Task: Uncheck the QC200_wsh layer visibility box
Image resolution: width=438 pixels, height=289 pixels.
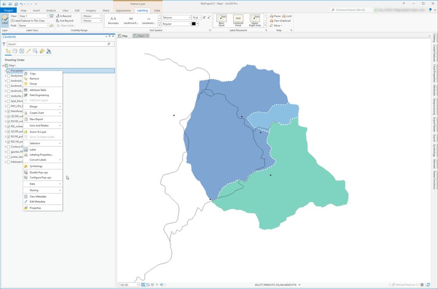Action: click(x=9, y=116)
